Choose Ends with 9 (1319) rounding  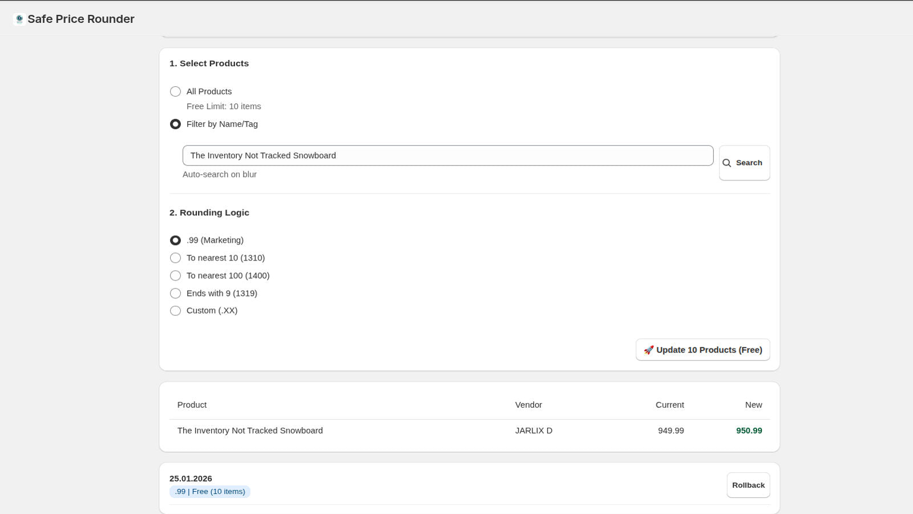[x=175, y=293]
